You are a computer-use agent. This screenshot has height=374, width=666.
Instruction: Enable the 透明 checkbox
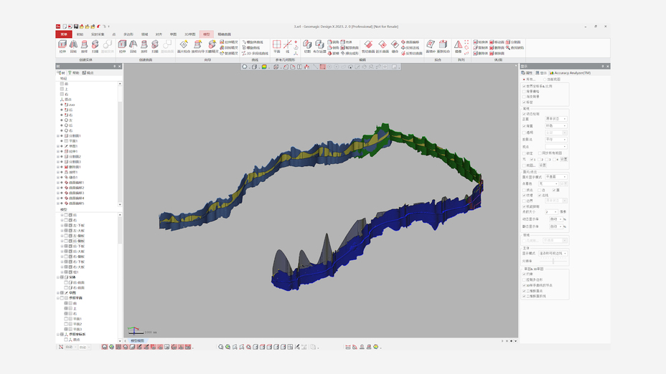coord(524,133)
